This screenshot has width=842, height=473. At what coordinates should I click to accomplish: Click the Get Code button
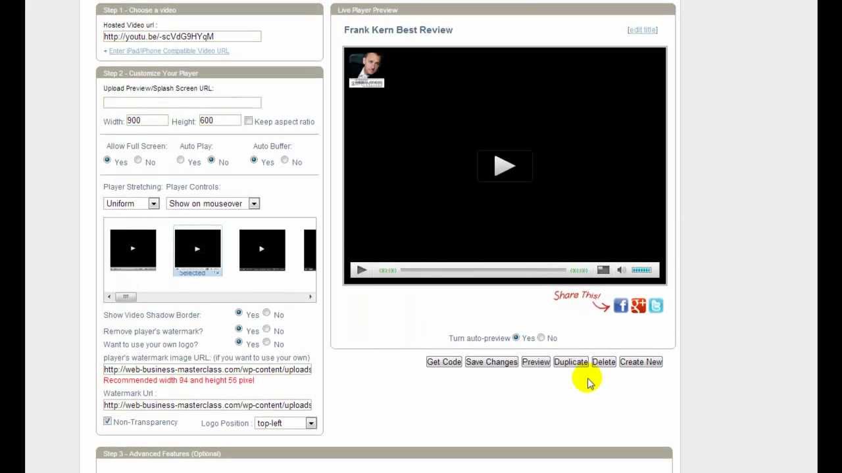point(444,362)
